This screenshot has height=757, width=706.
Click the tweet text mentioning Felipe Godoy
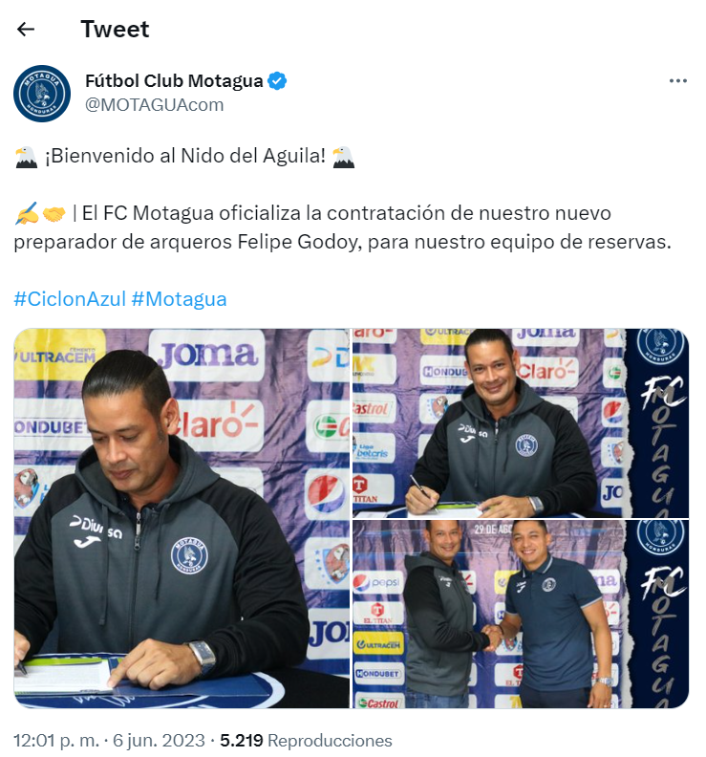pyautogui.click(x=343, y=227)
